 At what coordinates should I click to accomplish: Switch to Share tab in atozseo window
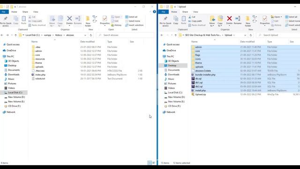pyautogui.click(x=25, y=12)
